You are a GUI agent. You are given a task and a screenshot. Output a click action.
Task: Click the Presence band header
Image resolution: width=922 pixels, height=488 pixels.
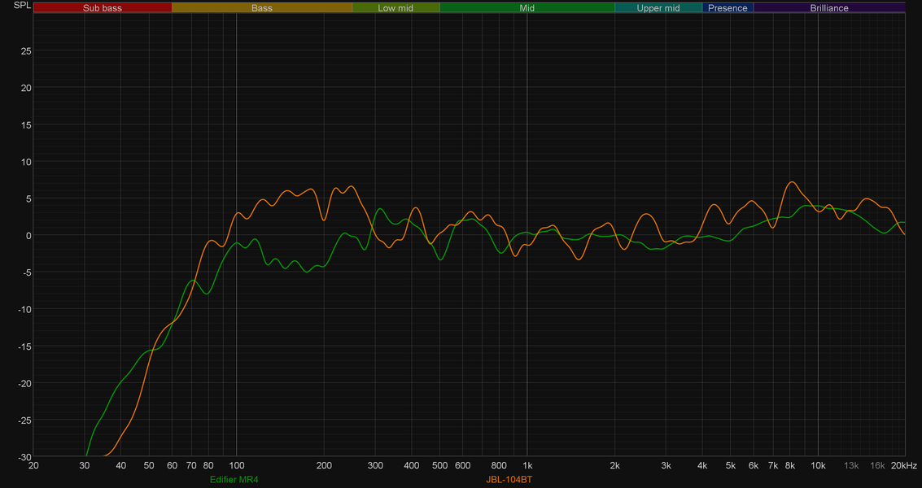[728, 8]
